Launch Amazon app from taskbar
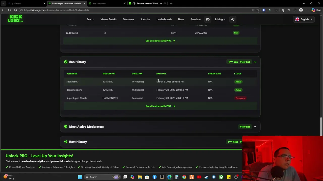 162,177
